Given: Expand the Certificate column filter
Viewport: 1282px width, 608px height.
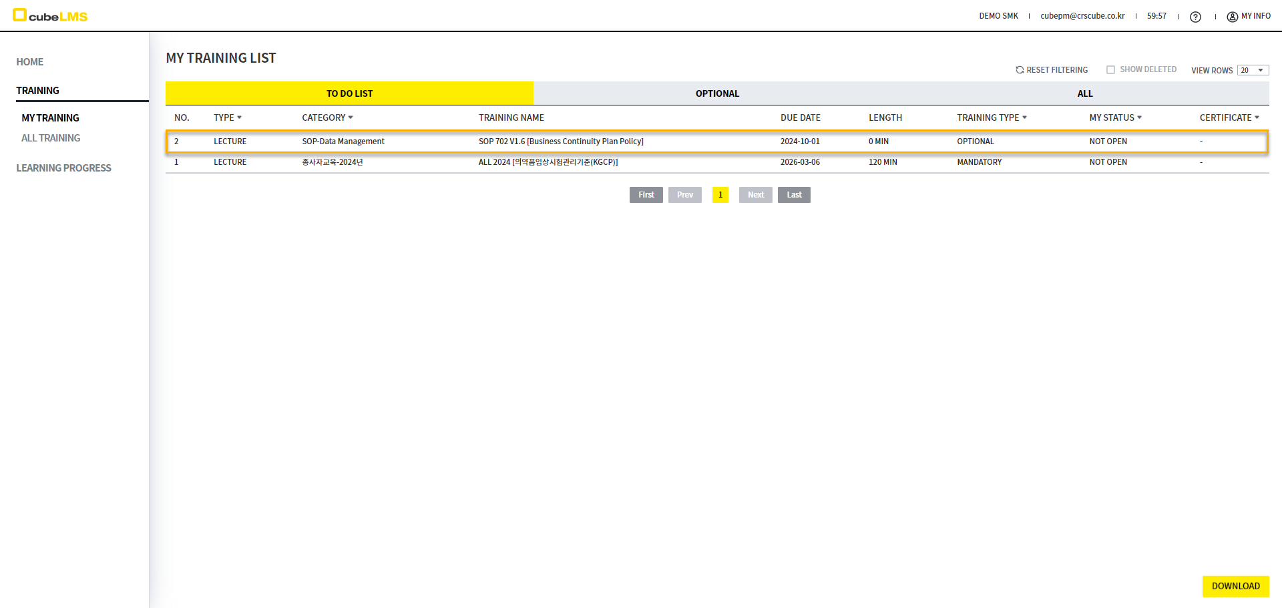Looking at the screenshot, I should pos(1257,118).
